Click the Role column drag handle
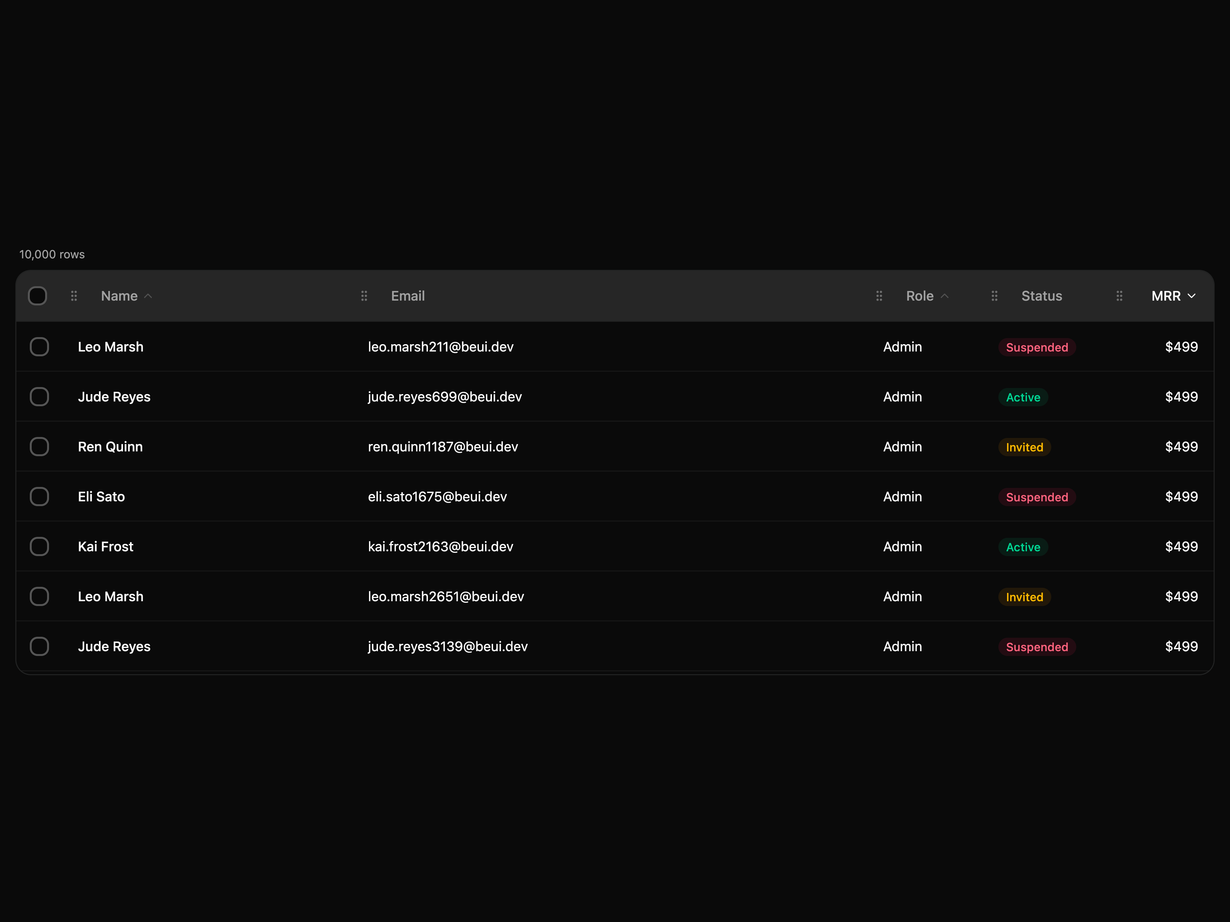 tap(879, 296)
